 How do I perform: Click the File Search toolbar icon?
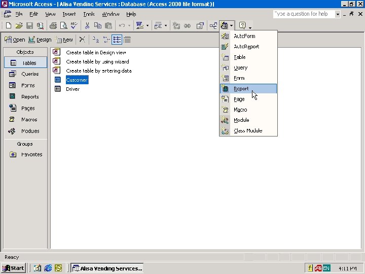[x=40, y=25]
